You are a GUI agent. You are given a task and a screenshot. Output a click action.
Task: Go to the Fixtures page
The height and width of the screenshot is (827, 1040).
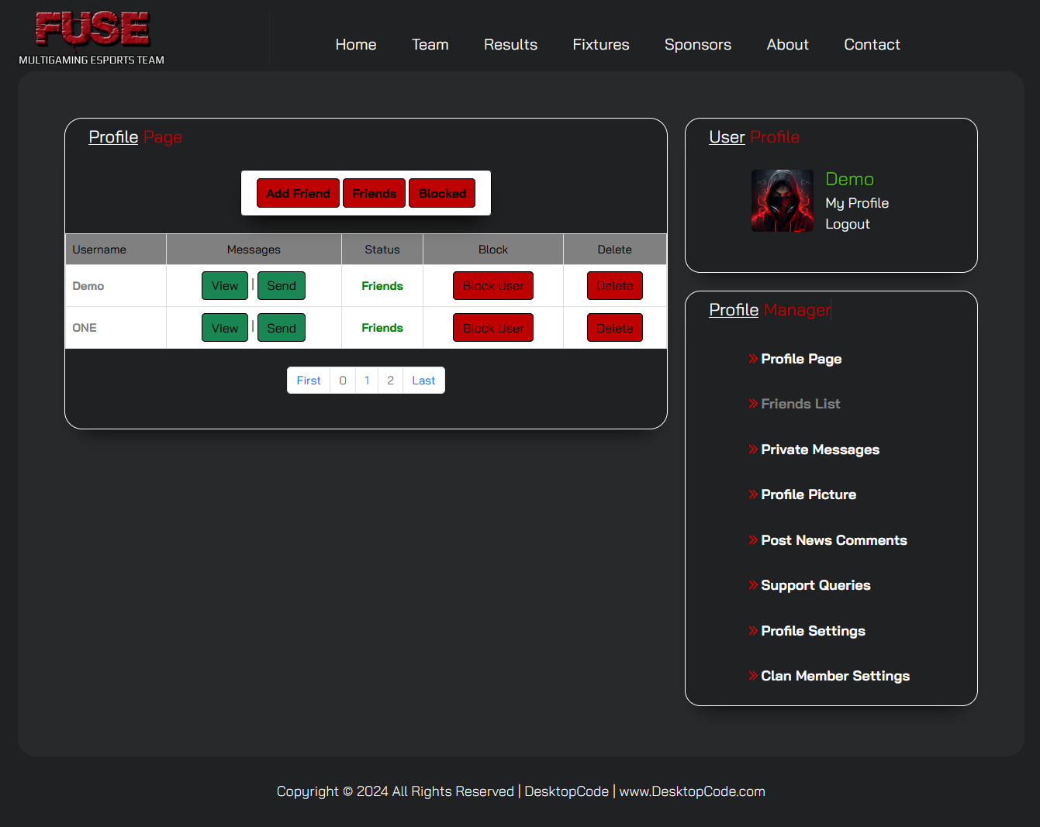pos(600,45)
